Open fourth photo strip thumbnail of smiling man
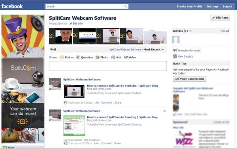Screen dimensions: 237x149 click(132, 36)
